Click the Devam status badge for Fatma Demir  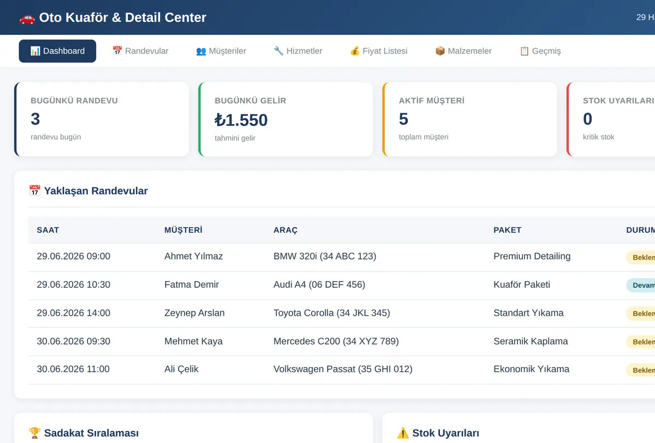[x=641, y=285]
